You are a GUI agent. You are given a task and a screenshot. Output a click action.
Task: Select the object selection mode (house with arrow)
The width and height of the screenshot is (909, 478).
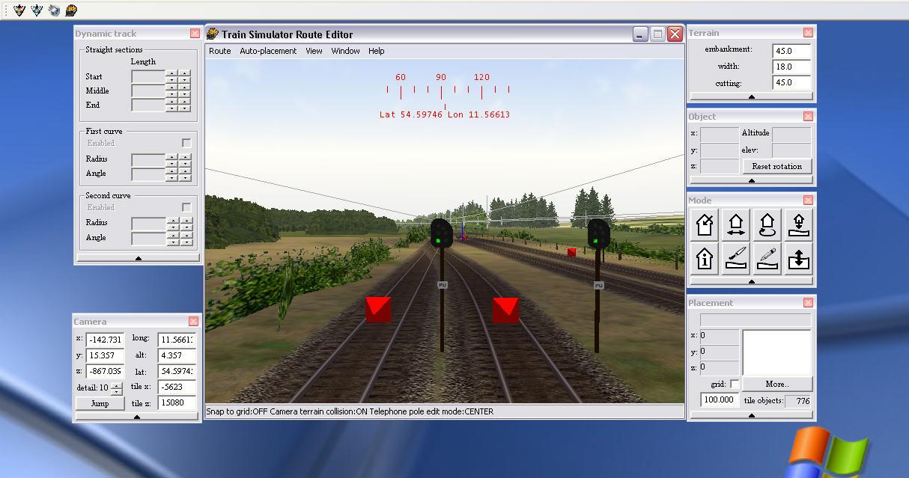coord(705,224)
